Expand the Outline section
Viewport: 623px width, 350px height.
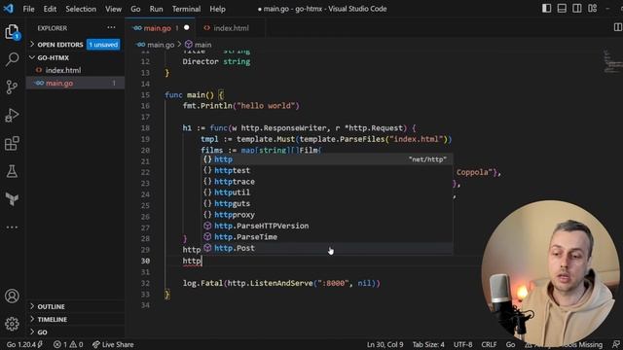click(76, 306)
